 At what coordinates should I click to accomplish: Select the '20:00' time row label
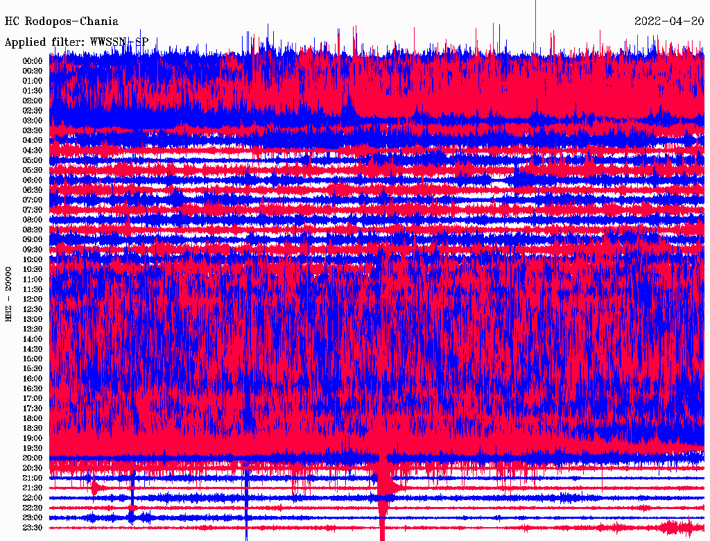pyautogui.click(x=33, y=458)
